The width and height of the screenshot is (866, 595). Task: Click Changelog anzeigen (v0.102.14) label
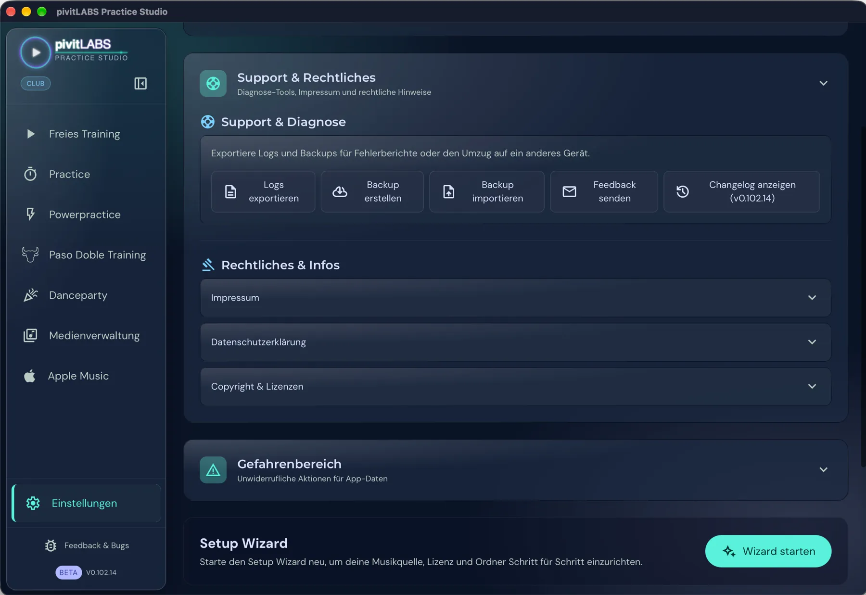point(752,191)
